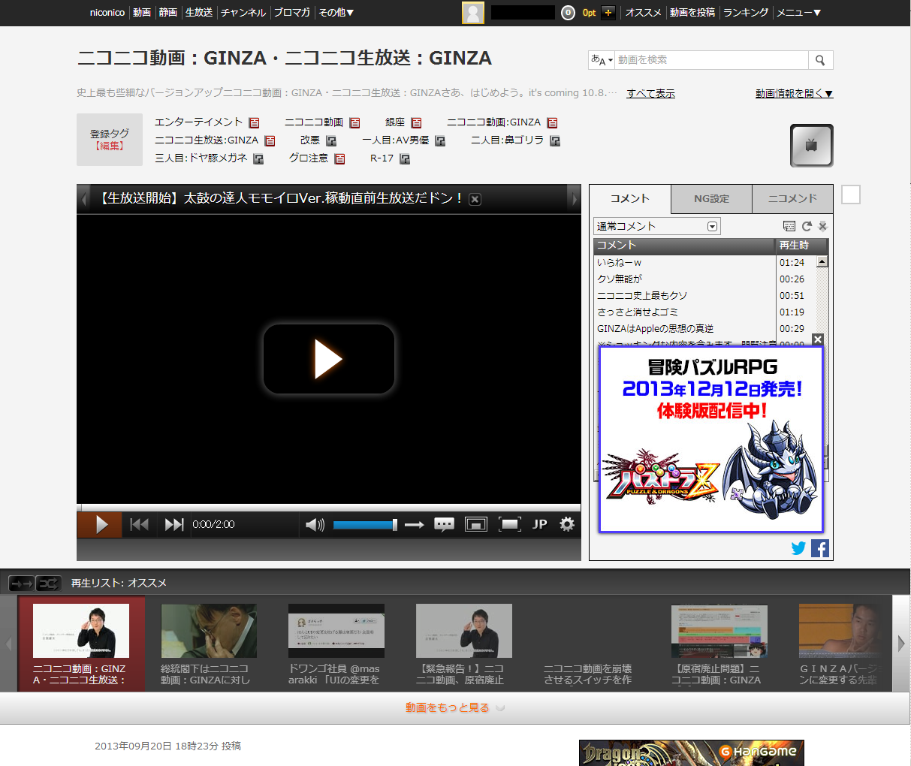Open dictionary icon beside ニコニコ動画:GINZA tag
The width and height of the screenshot is (911, 766).
coord(552,122)
